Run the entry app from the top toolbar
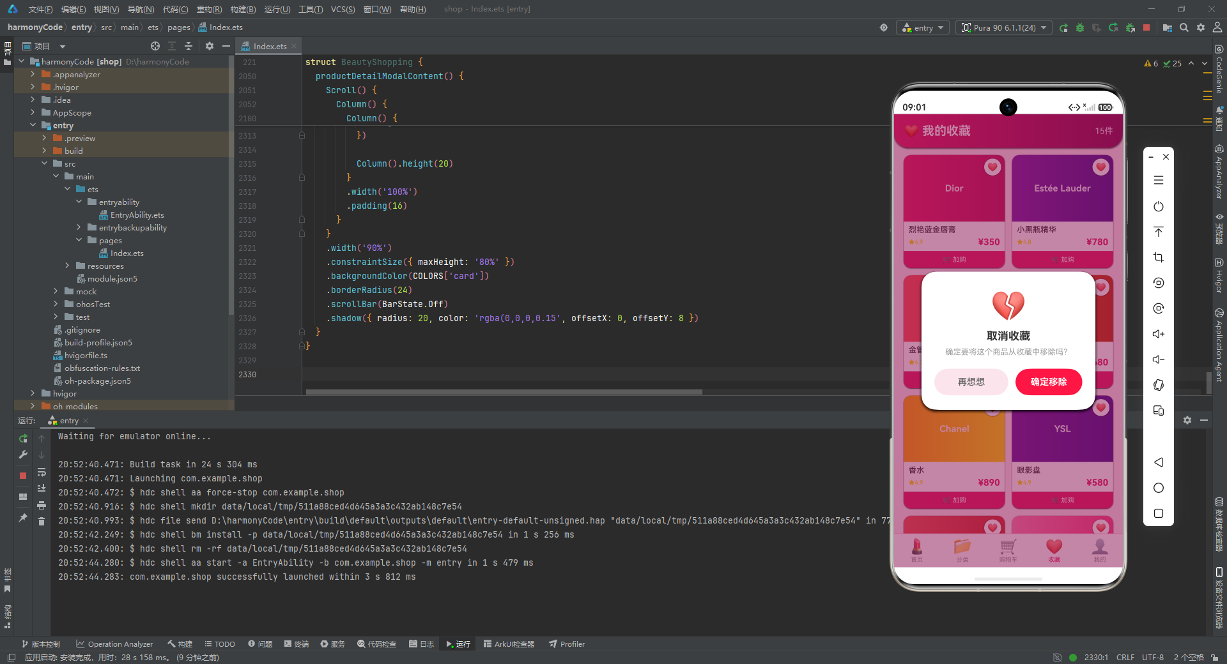1227x664 pixels. point(1063,28)
